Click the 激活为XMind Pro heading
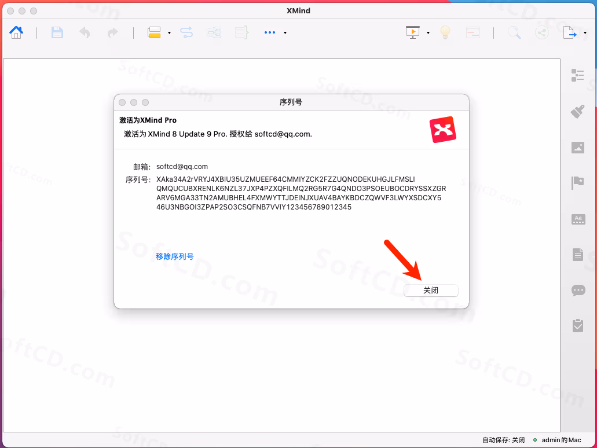 click(x=148, y=120)
